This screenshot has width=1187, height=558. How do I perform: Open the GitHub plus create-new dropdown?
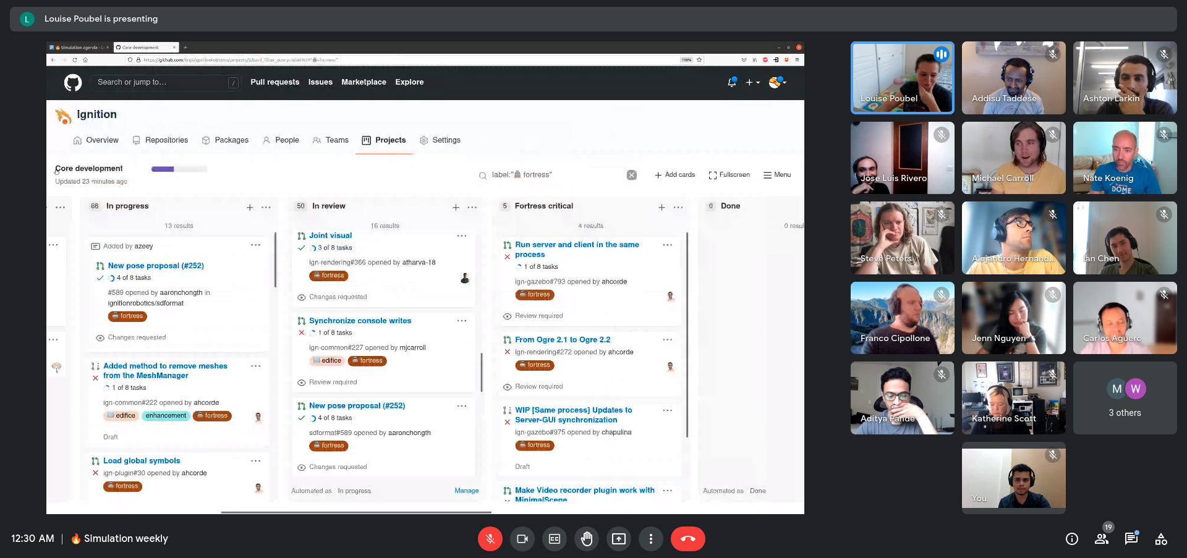click(752, 82)
